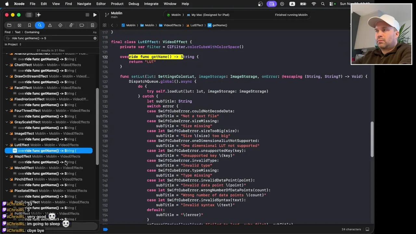Image resolution: width=416 pixels, height=234 pixels.
Task: Open macOS Spotlight search icon
Action: [x=323, y=4]
